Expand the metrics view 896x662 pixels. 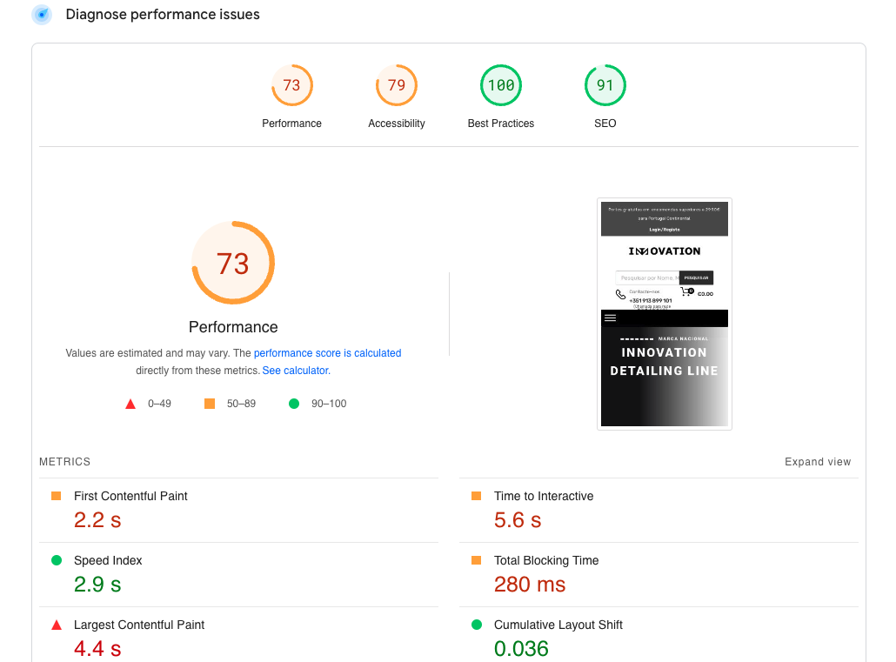point(817,462)
